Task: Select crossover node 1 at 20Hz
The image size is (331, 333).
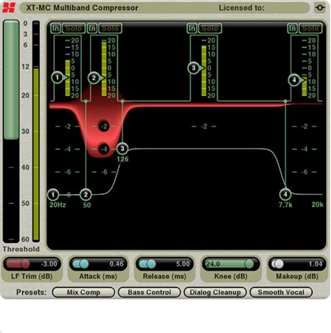Action: (x=53, y=195)
